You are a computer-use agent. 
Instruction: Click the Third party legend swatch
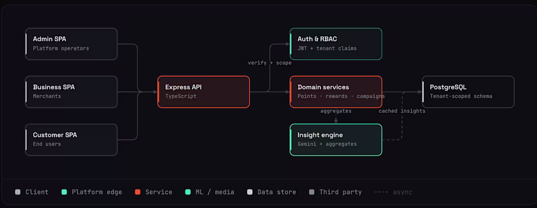tap(311, 192)
